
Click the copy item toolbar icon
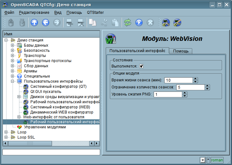[x=93, y=23]
